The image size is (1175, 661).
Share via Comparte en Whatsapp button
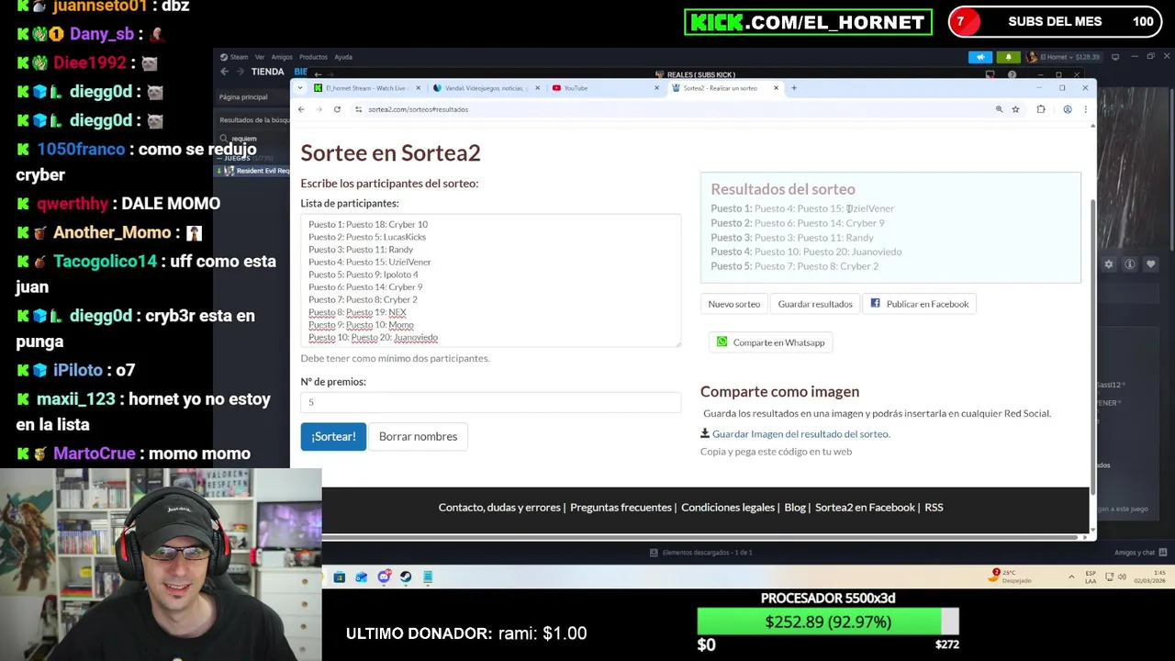[770, 342]
